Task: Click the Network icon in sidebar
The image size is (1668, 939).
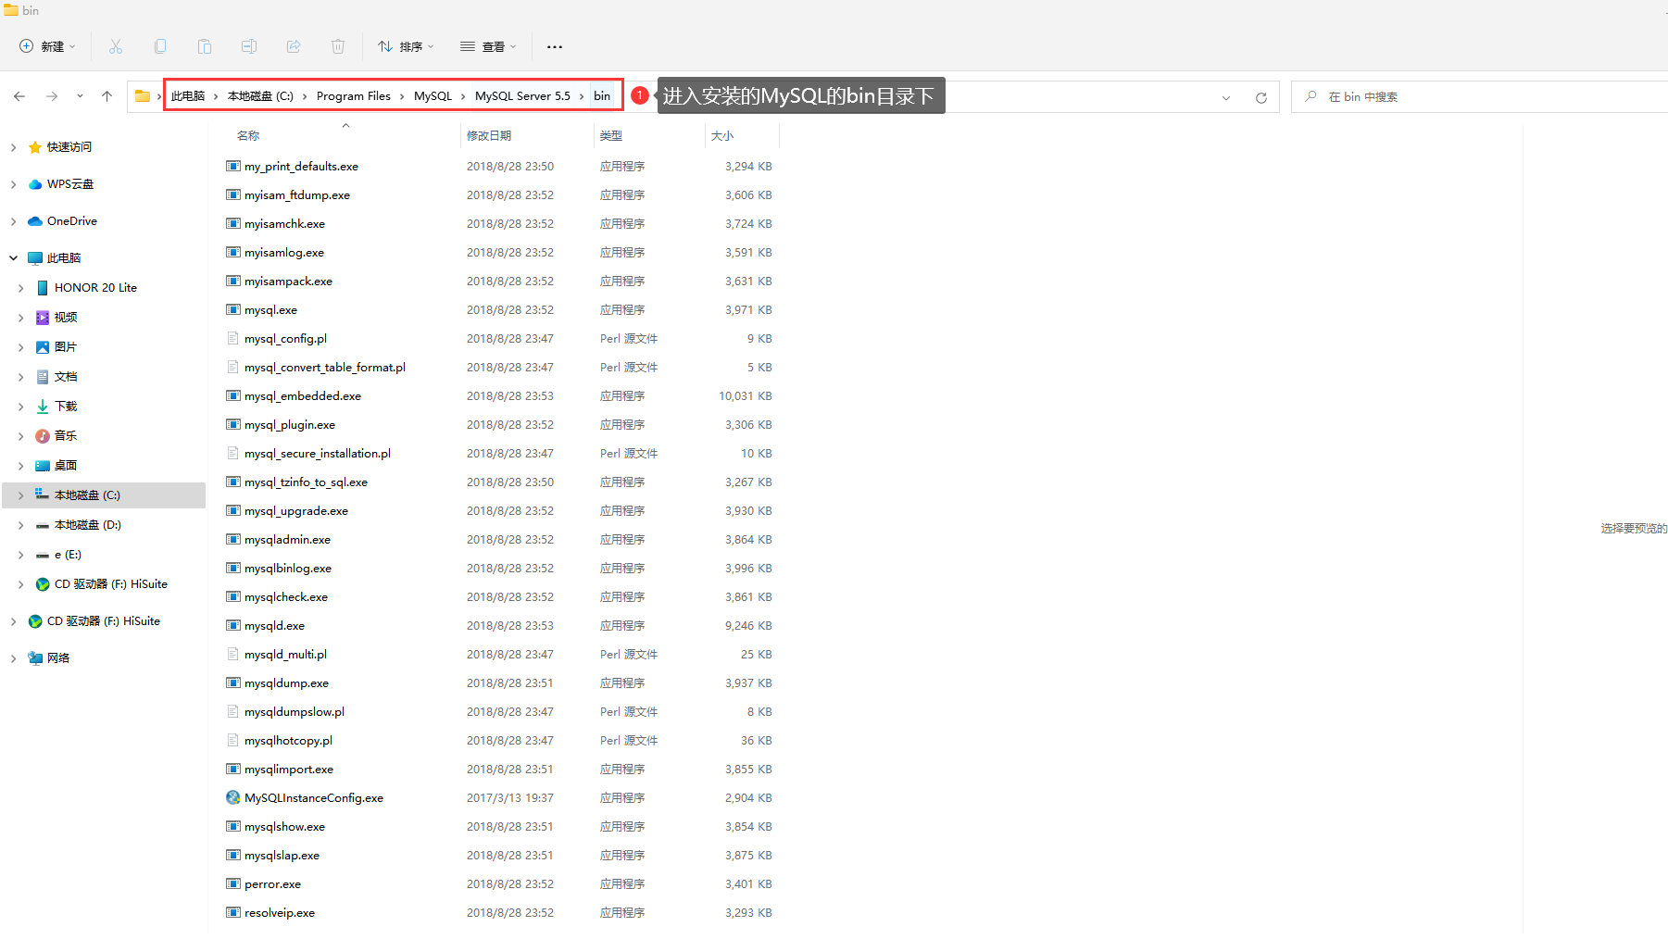Action: point(35,658)
